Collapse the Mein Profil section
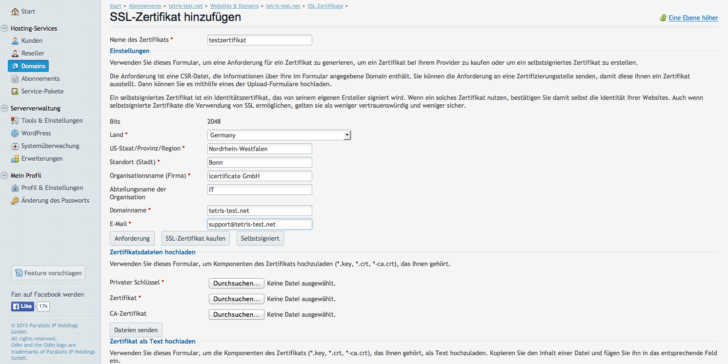728x364 pixels. 4,176
